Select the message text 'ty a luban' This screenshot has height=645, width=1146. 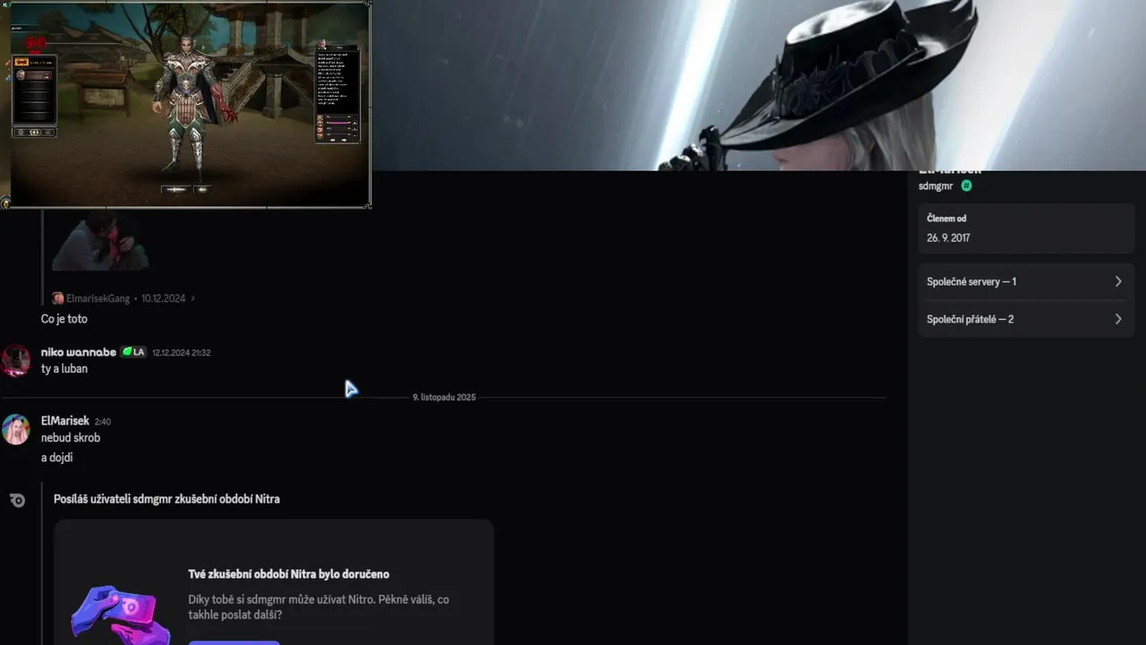(64, 368)
